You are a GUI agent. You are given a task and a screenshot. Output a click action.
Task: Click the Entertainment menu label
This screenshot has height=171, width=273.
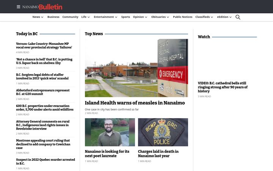click(x=104, y=17)
